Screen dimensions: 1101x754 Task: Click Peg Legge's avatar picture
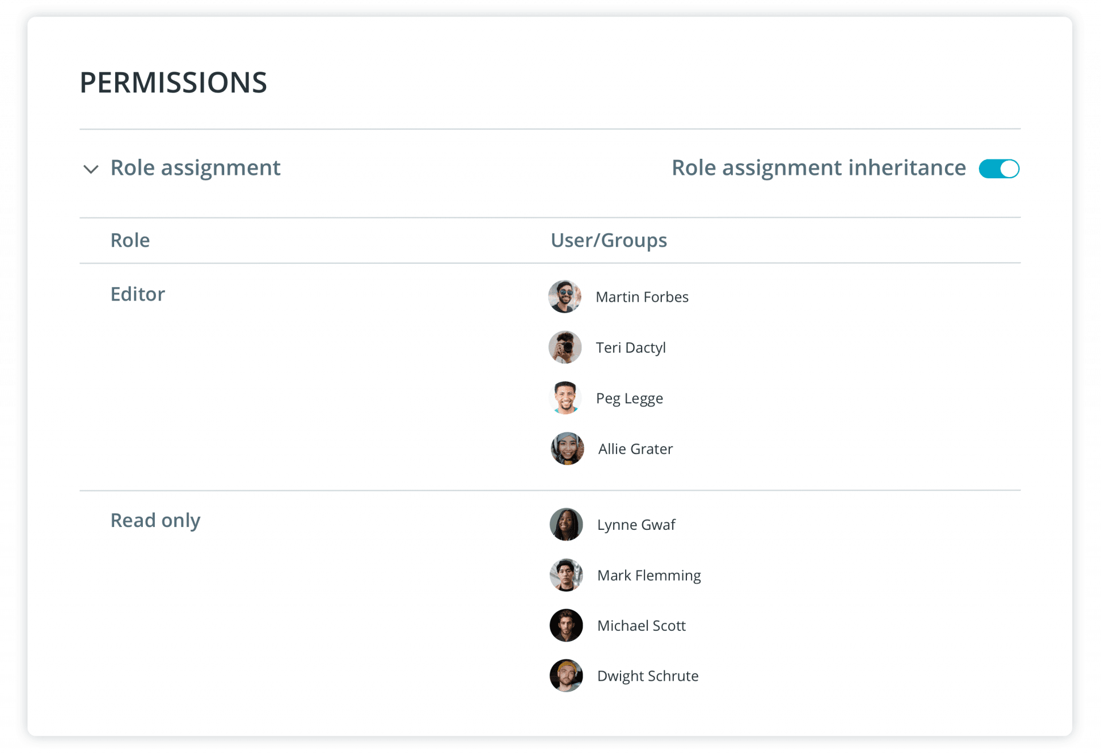tap(565, 398)
